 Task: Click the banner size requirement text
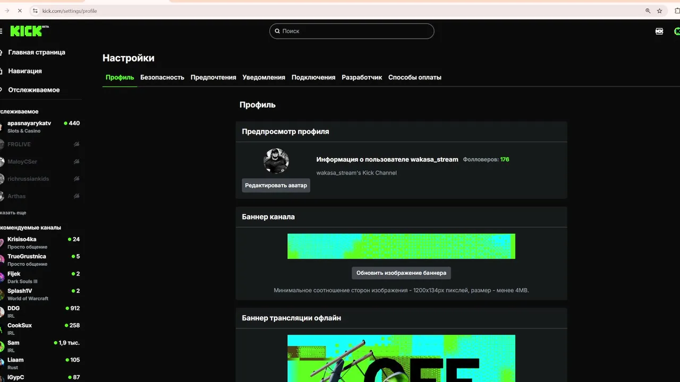tap(401, 290)
